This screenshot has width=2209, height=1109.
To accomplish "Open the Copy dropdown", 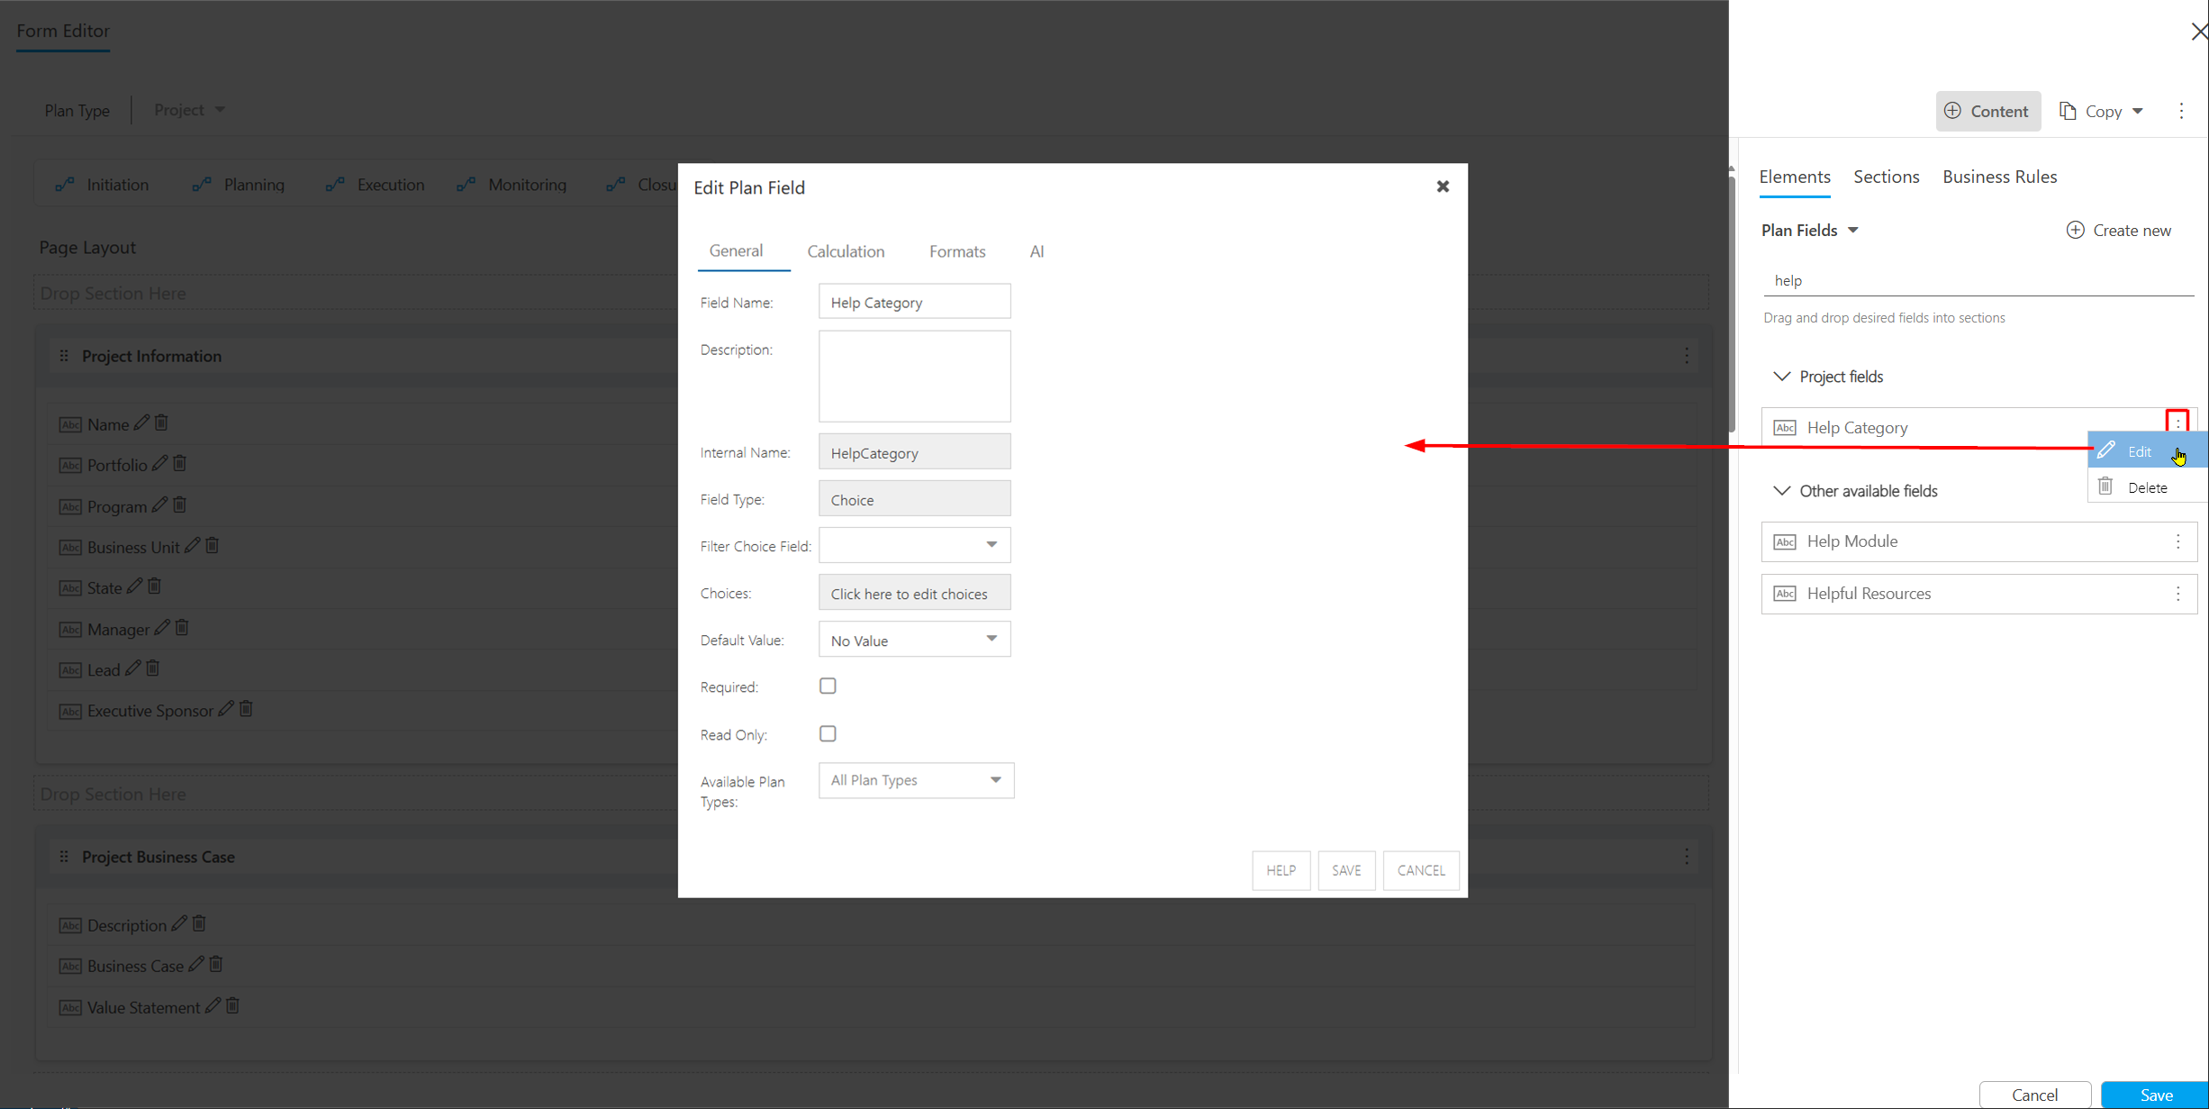I will point(2101,111).
